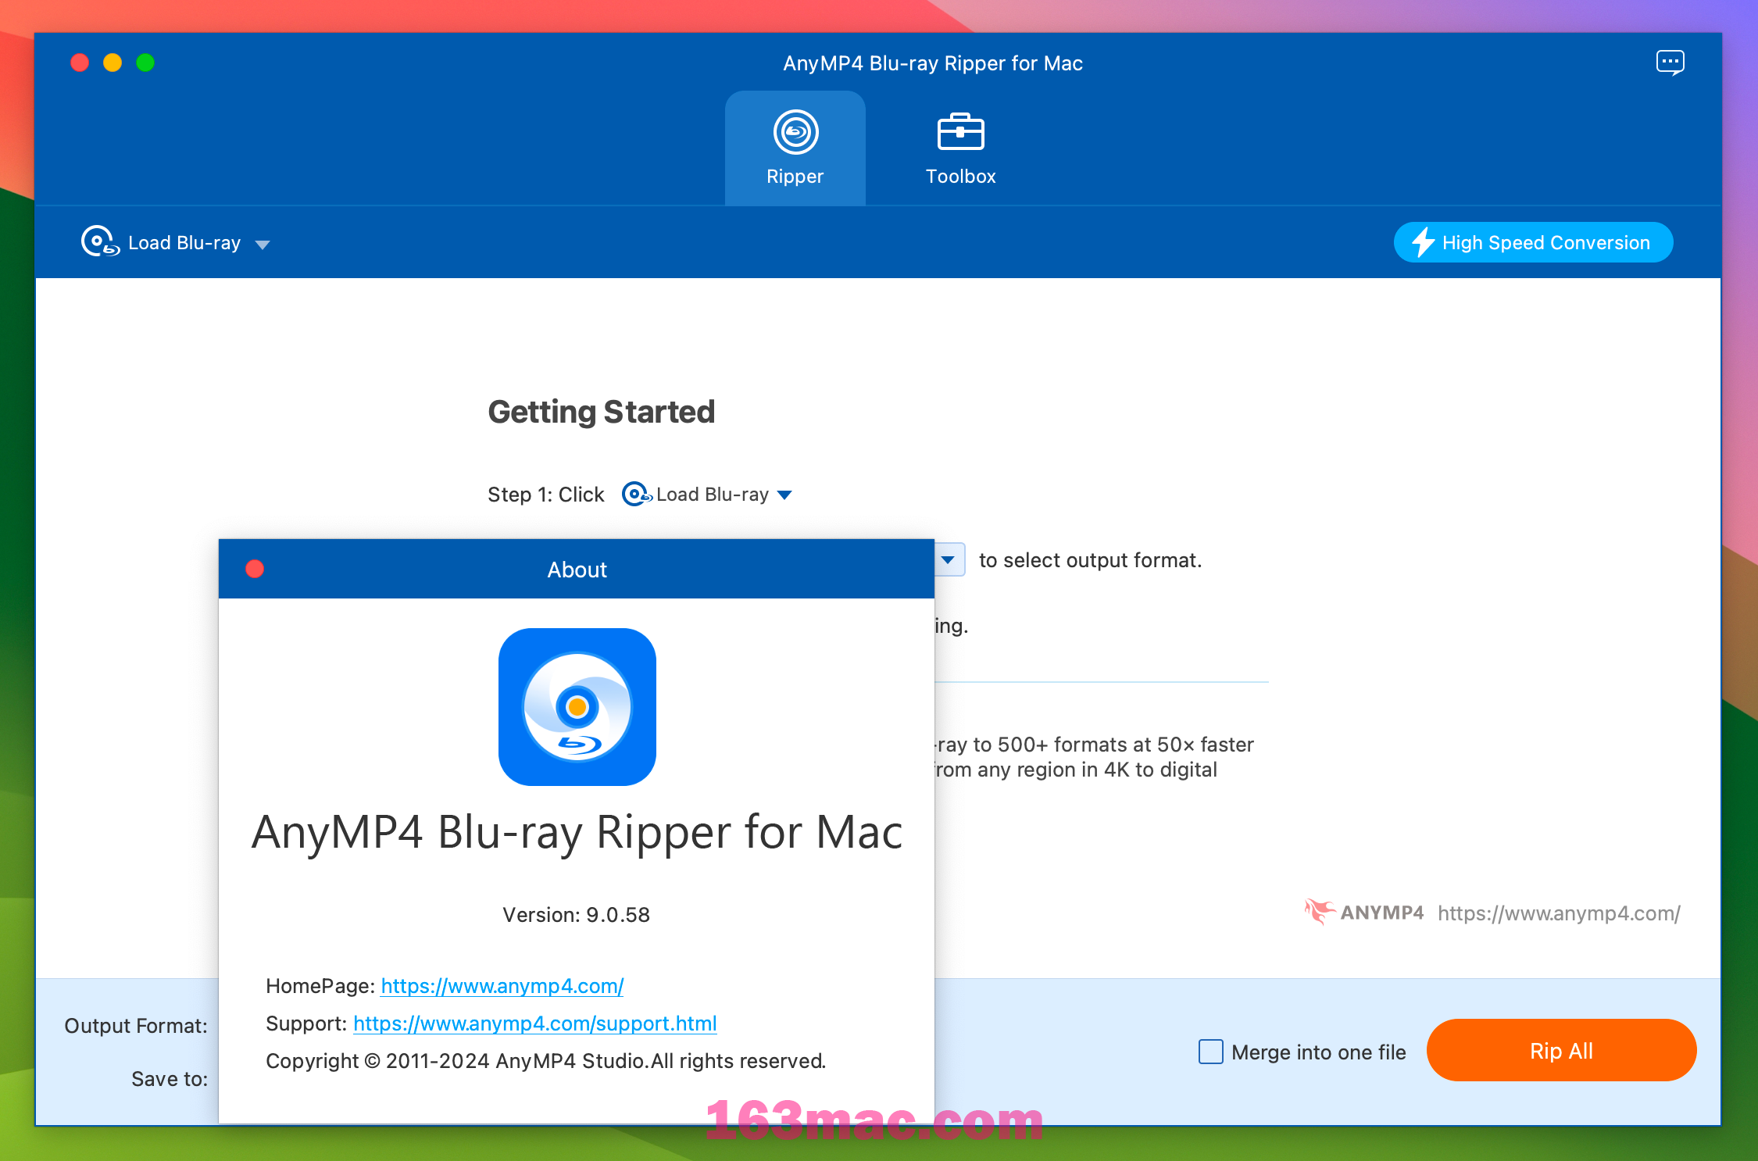1758x1161 pixels.
Task: Minimize the window with the yellow button
Action: [113, 63]
